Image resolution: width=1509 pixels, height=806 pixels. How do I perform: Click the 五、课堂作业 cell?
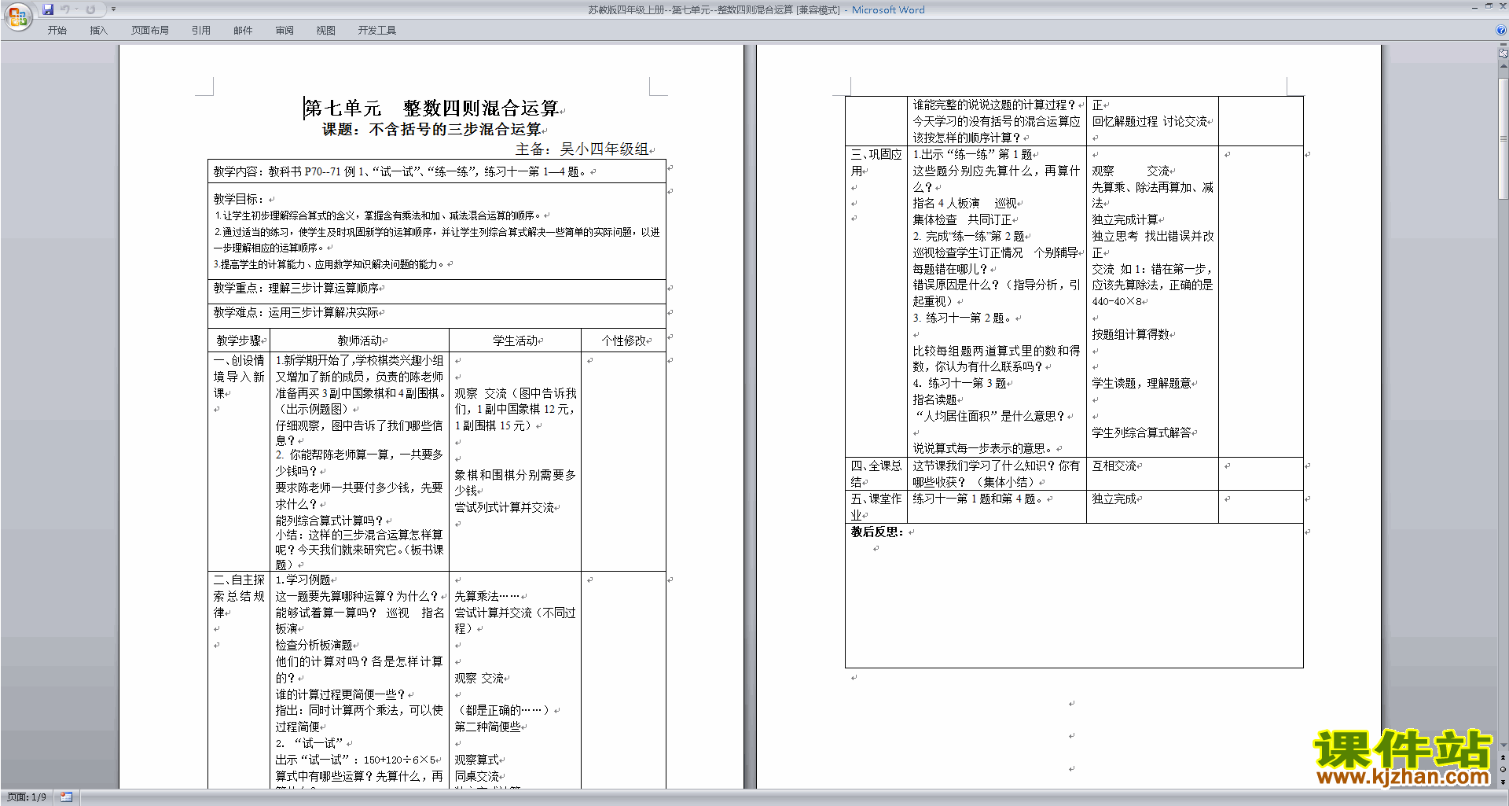coord(876,506)
